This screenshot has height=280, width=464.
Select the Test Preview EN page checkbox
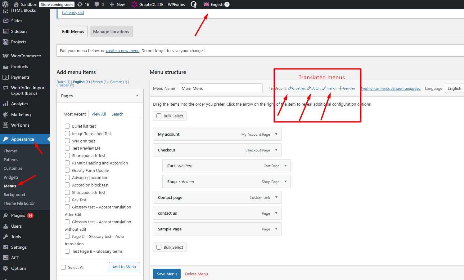tap(67, 148)
